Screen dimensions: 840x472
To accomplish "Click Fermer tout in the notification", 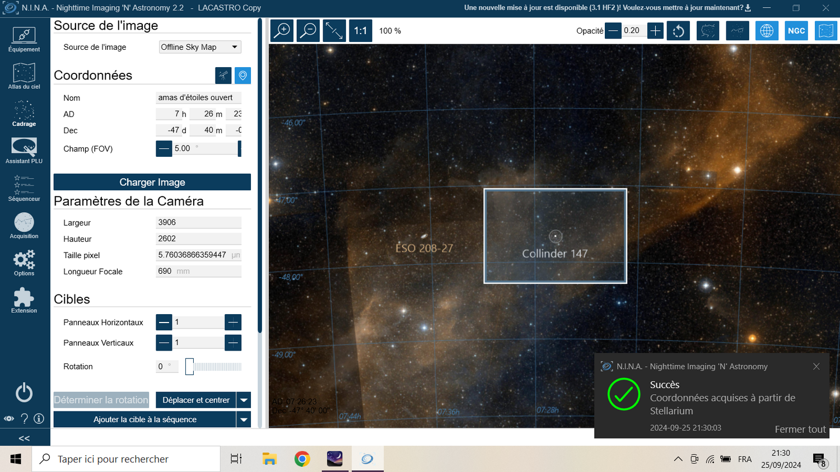I will click(800, 429).
